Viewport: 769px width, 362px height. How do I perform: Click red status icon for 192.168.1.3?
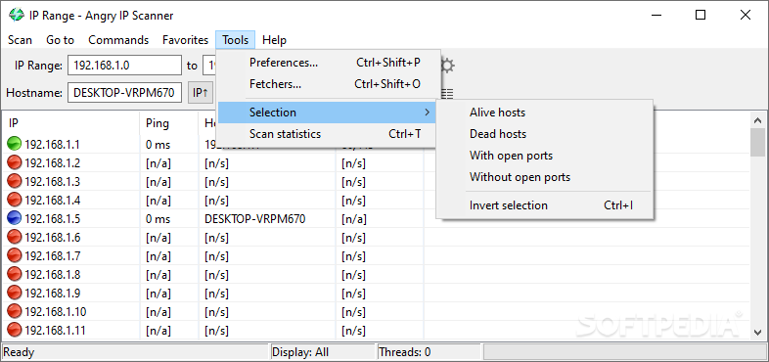pyautogui.click(x=15, y=182)
